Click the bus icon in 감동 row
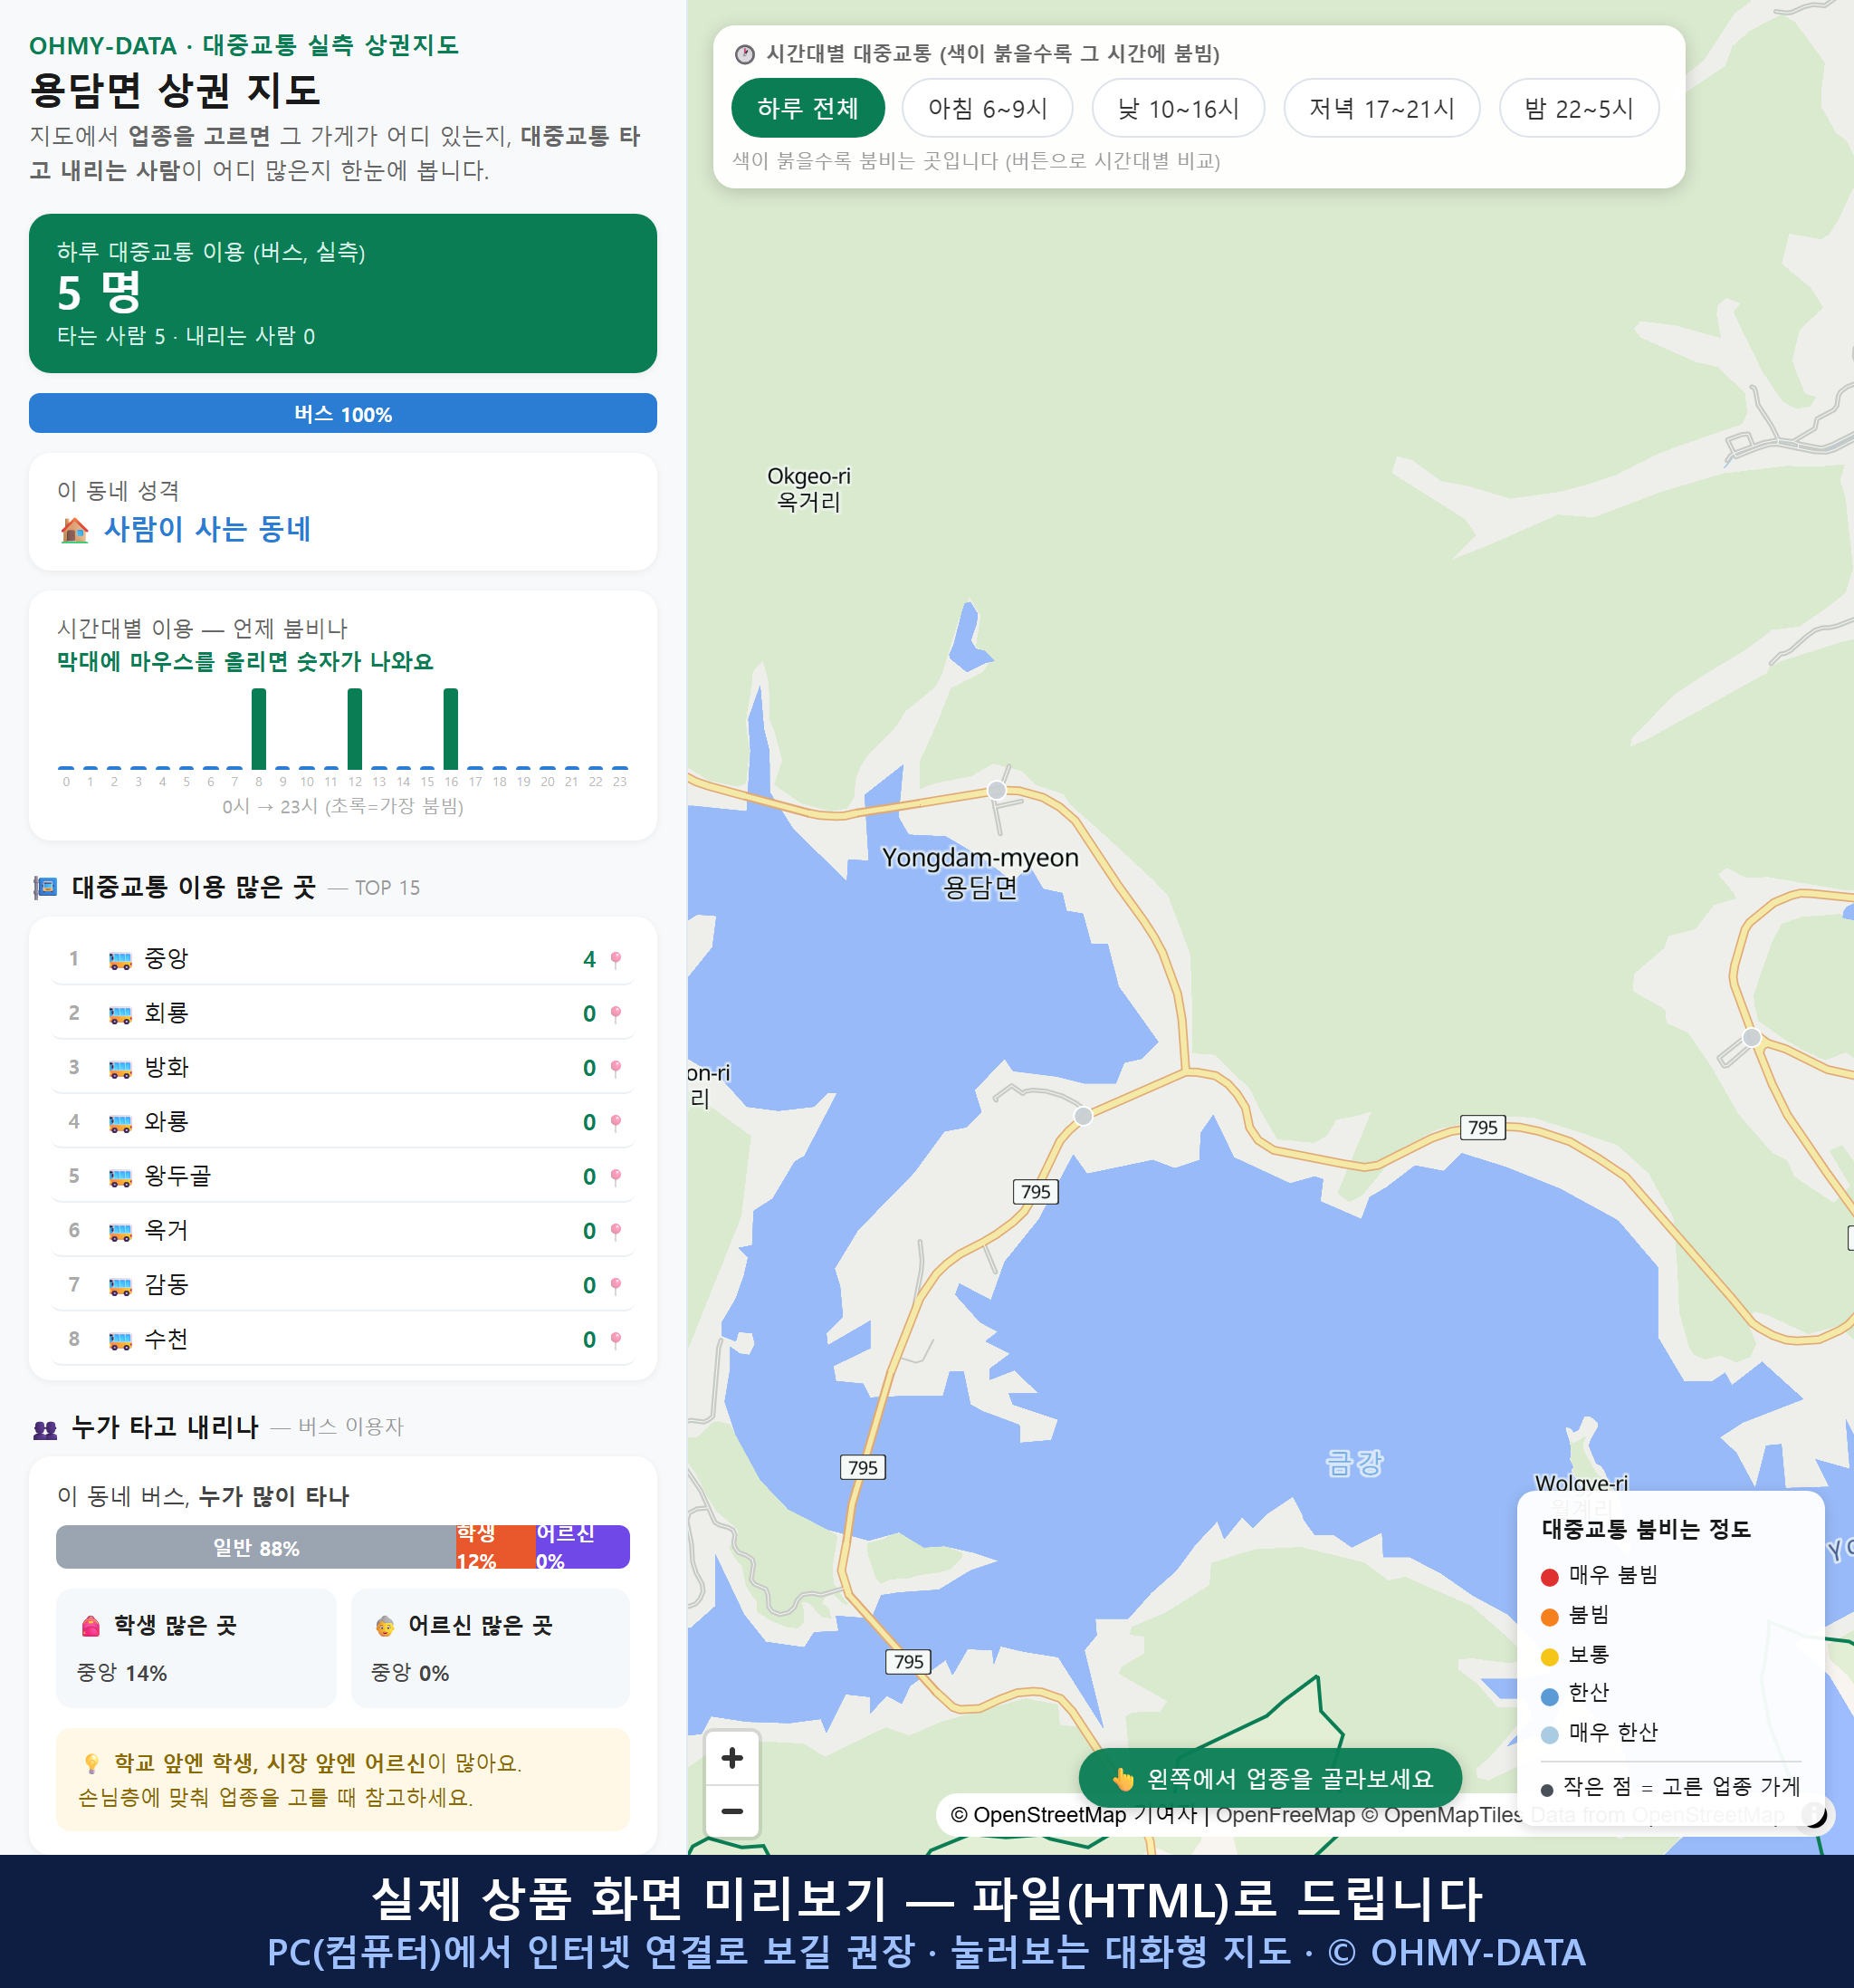Image resolution: width=1854 pixels, height=1988 pixels. point(119,1286)
